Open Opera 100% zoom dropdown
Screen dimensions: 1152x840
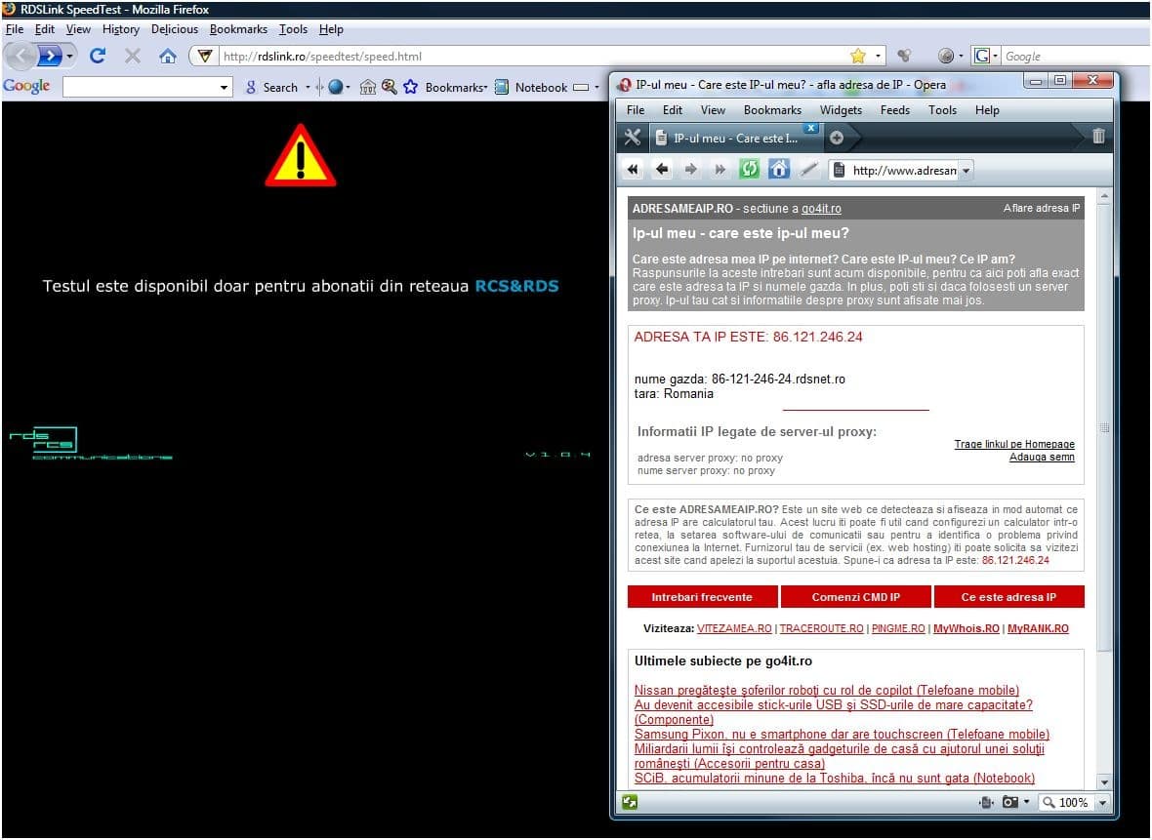coord(1102,803)
